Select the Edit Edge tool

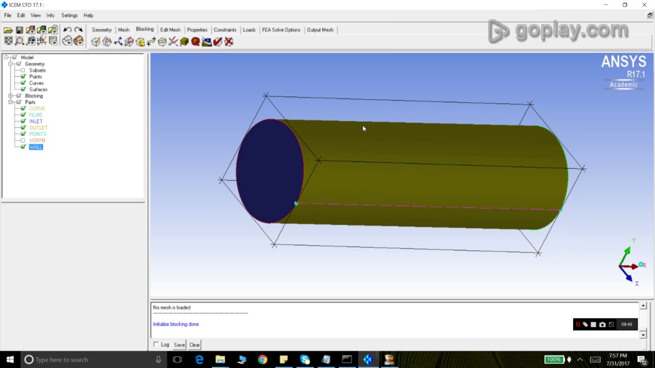[173, 42]
